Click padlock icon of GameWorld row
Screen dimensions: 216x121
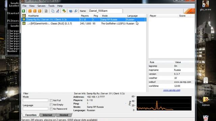point(24,24)
